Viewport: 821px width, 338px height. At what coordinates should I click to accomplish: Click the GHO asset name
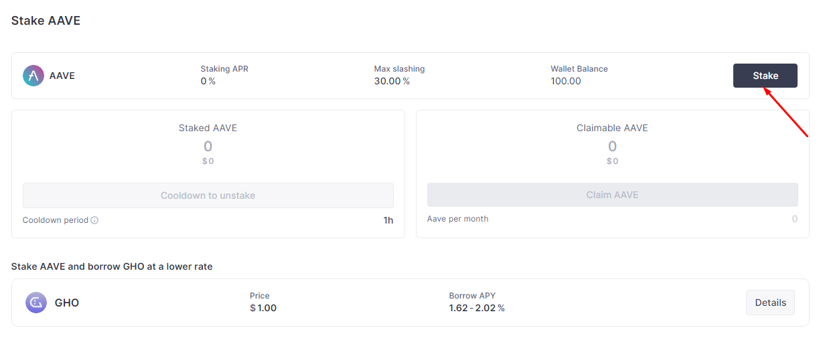click(x=67, y=303)
